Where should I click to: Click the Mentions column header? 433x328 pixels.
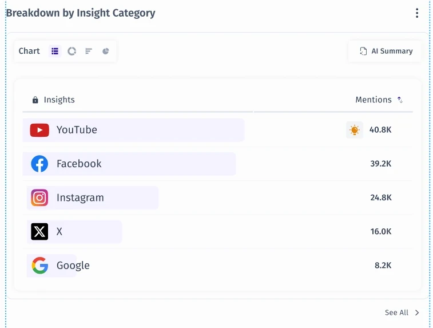pos(374,100)
